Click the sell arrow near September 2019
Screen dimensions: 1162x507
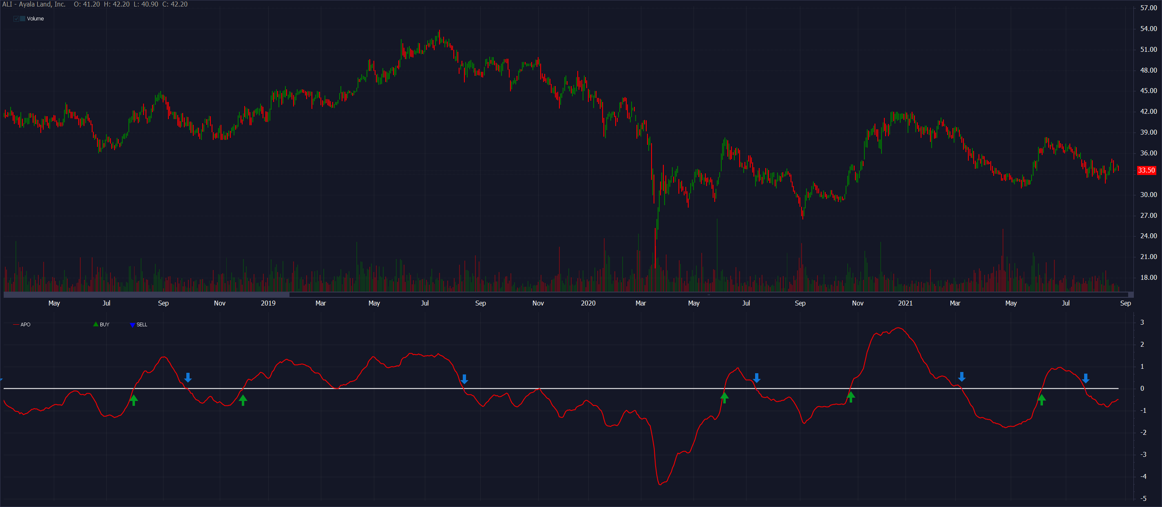(x=464, y=380)
